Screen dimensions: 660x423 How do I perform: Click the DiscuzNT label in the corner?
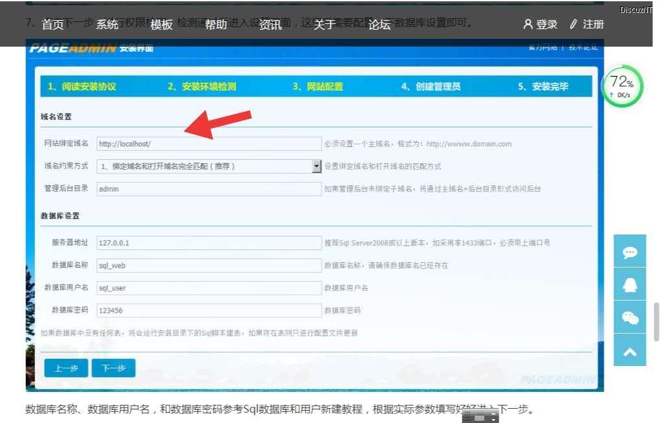click(x=636, y=10)
